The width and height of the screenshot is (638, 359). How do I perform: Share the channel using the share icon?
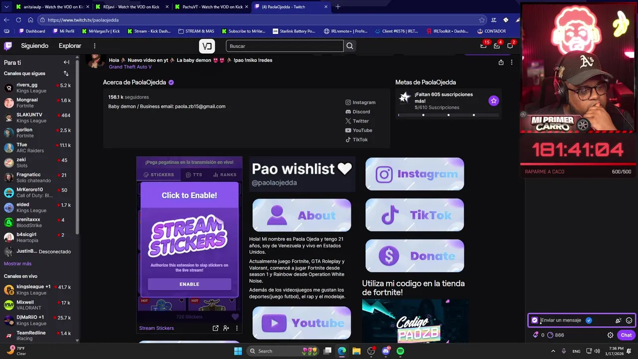[x=501, y=62]
